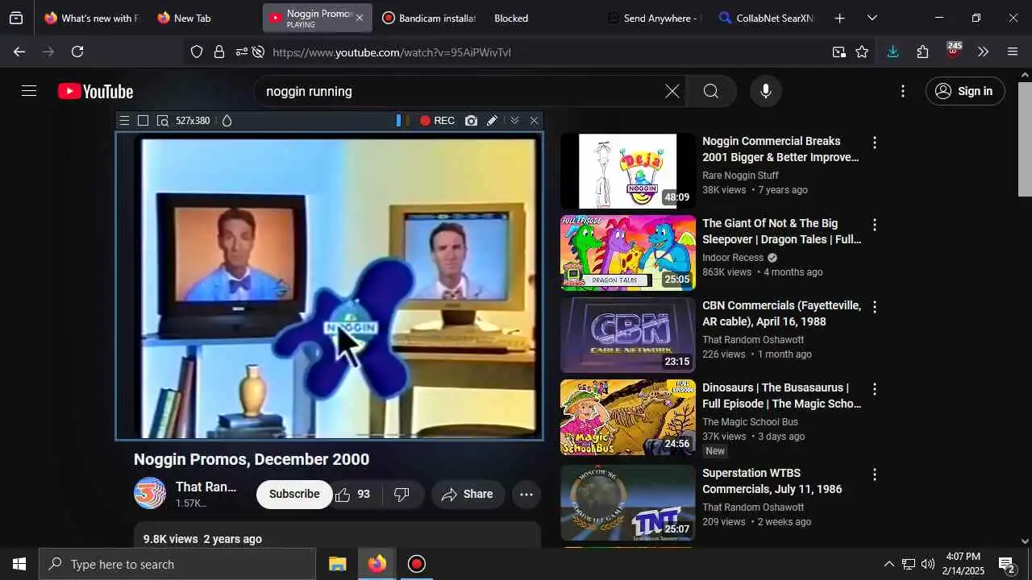Show more toolbar tools overflow chevrons
The width and height of the screenshot is (1032, 580).
983,52
